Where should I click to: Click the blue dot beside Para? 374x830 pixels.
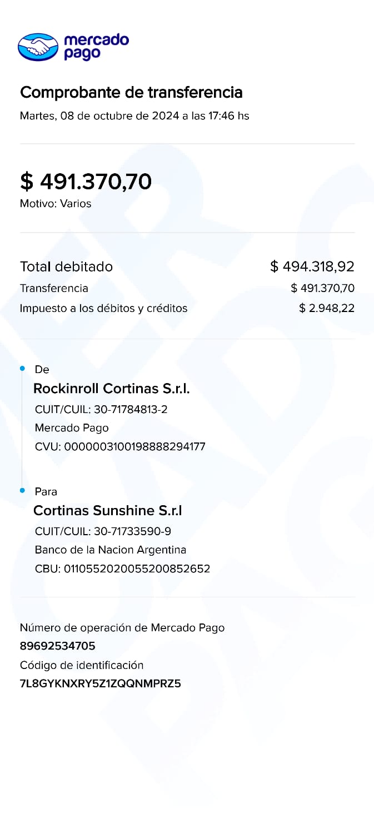pos(22,491)
